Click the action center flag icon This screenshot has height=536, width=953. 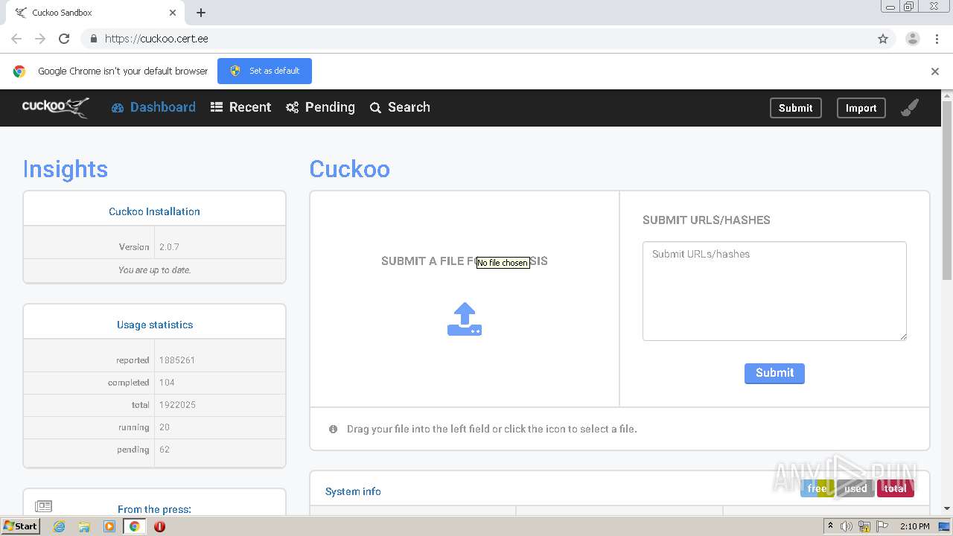coord(882,526)
